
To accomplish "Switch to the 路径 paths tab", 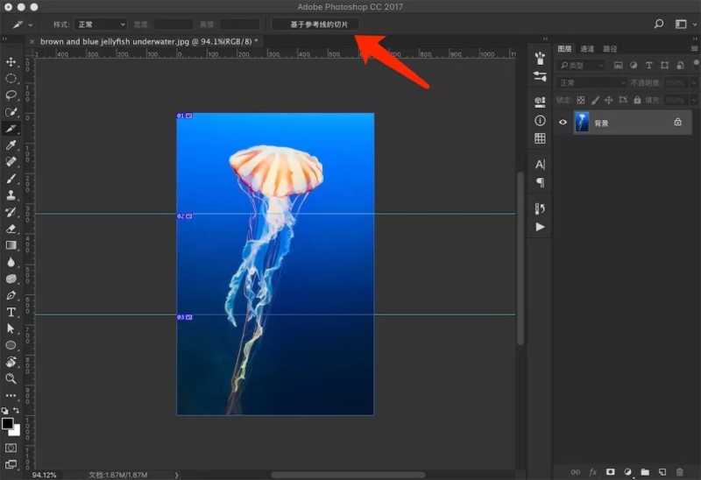I will coord(609,49).
